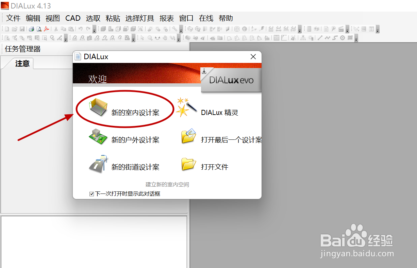This screenshot has width=417, height=268.
Task: Open the 文件 menu
Action: (13, 18)
